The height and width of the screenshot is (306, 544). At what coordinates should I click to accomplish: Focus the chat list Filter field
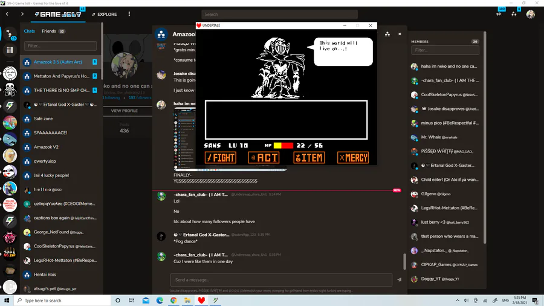pyautogui.click(x=60, y=46)
